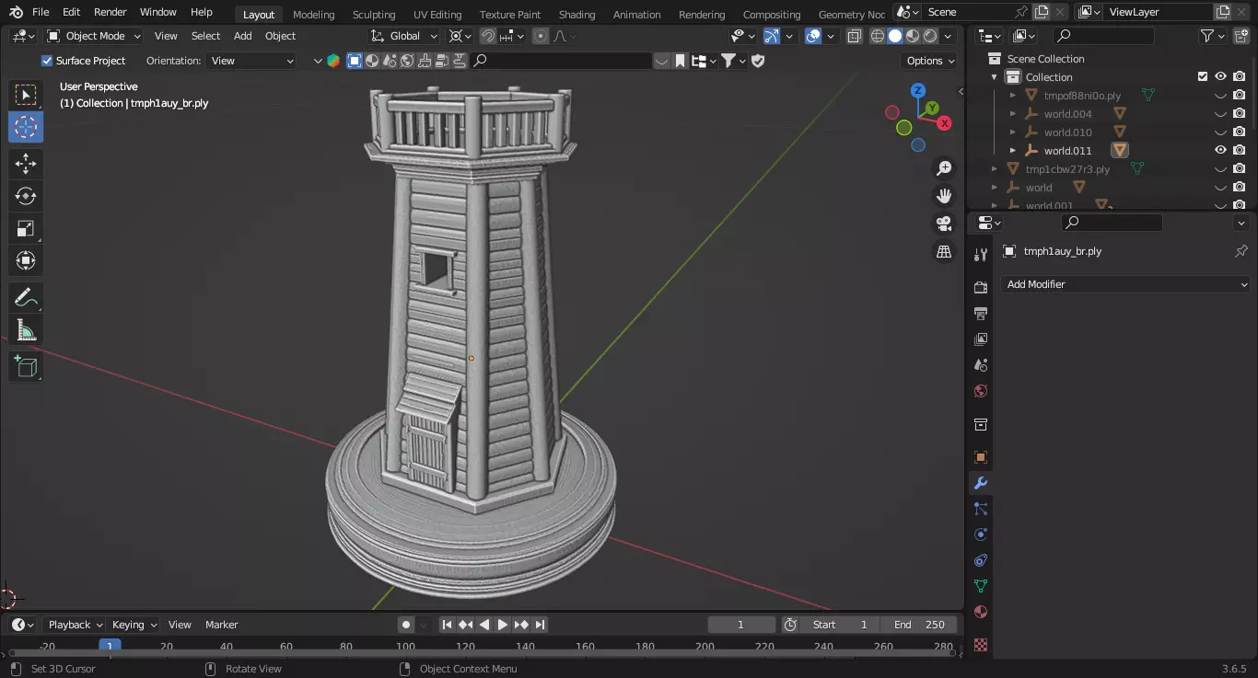Disable render for world.004

1240,114
